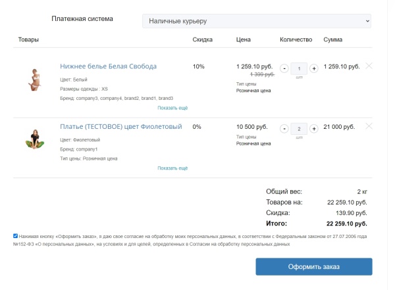Expand 'Показать ещё' for the dress item
This screenshot has height=290, width=395.
[x=172, y=168]
